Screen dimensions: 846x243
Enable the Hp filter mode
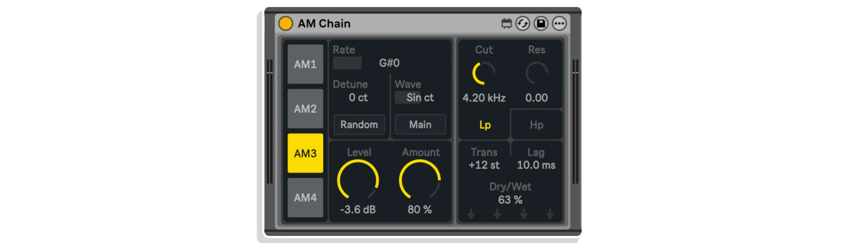coord(537,125)
